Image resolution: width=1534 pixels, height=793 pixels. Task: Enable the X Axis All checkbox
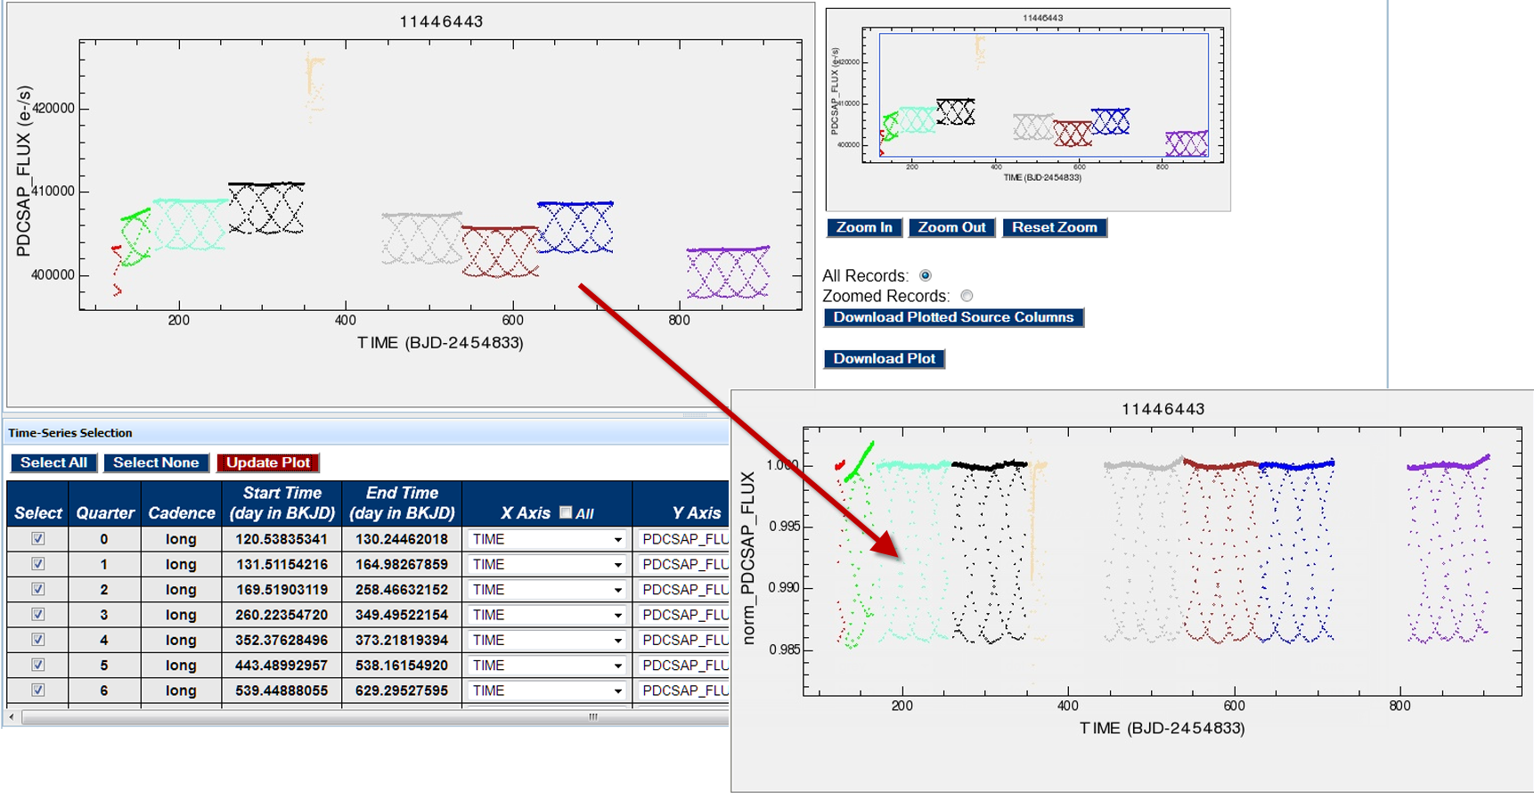(566, 512)
